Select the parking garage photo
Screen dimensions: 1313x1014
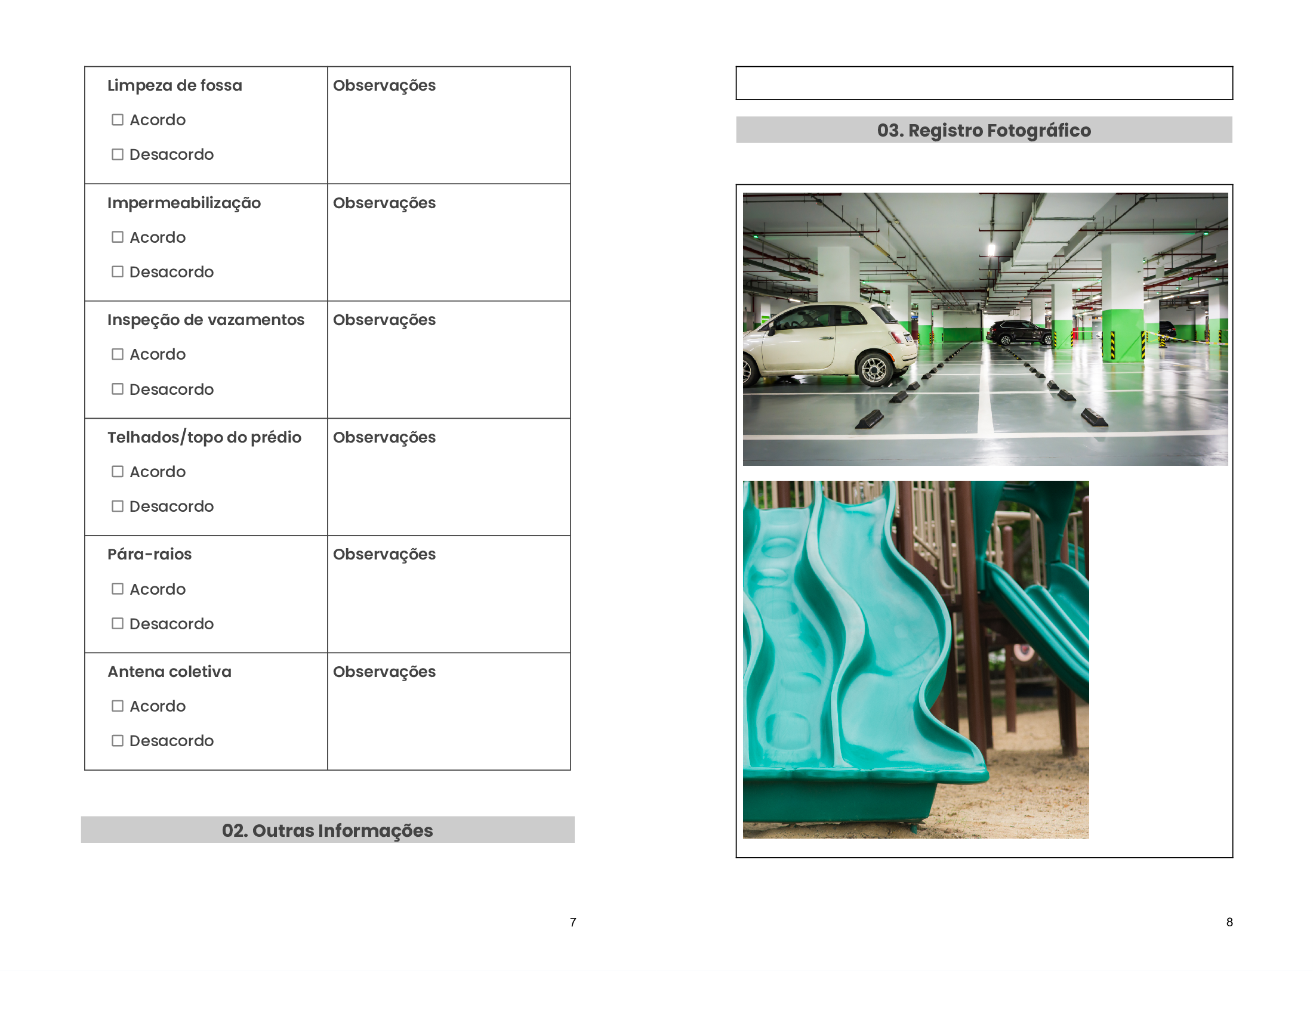(x=985, y=329)
